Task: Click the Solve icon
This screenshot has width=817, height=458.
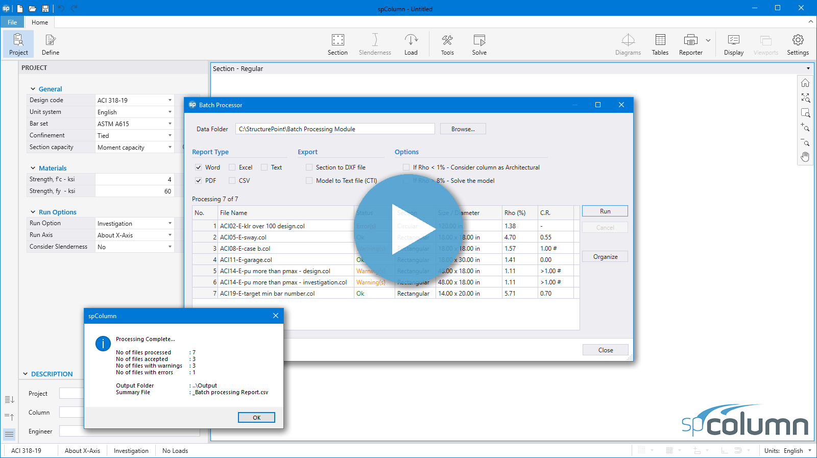Action: (479, 44)
